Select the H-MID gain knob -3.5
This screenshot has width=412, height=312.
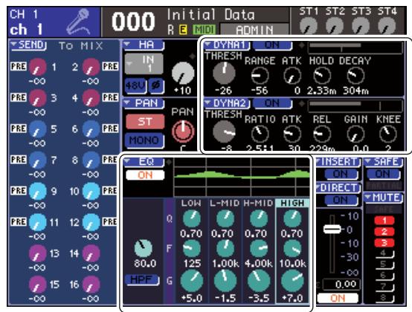coord(259,281)
